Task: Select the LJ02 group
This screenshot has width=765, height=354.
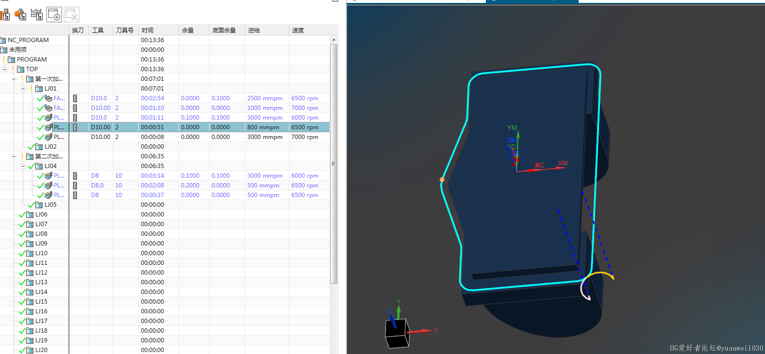Action: 50,147
